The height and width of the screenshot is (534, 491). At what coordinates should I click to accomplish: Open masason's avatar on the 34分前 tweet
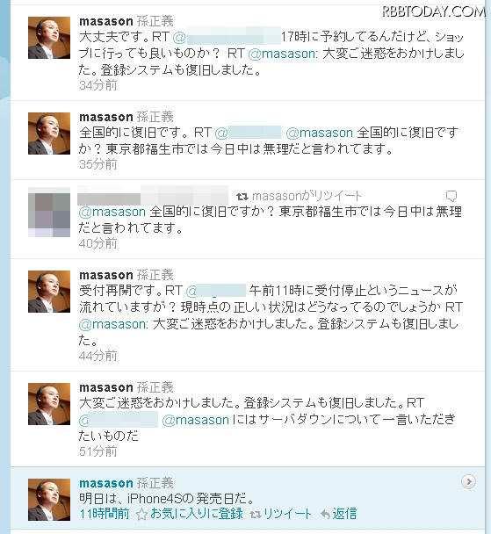(x=49, y=38)
